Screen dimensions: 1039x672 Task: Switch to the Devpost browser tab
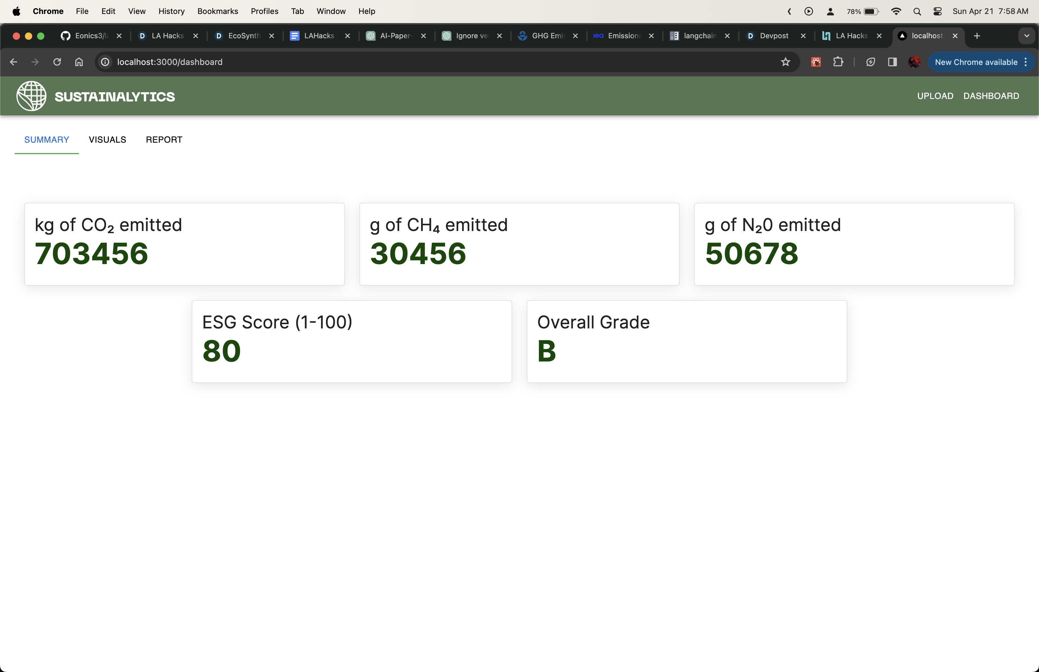(x=773, y=36)
